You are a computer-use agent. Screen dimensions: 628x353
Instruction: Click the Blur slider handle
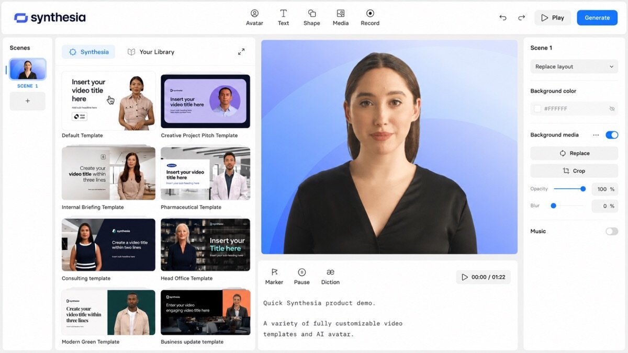[554, 206]
